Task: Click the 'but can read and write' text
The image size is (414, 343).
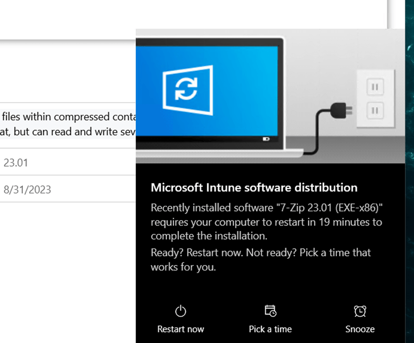Action: coord(66,131)
